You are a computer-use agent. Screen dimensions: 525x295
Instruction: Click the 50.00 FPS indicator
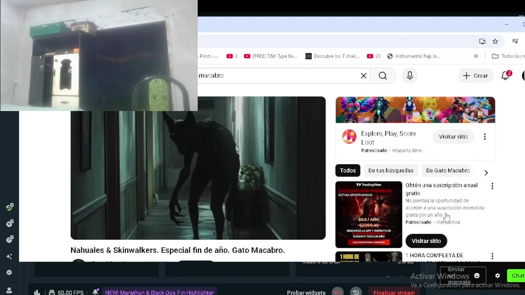66,293
